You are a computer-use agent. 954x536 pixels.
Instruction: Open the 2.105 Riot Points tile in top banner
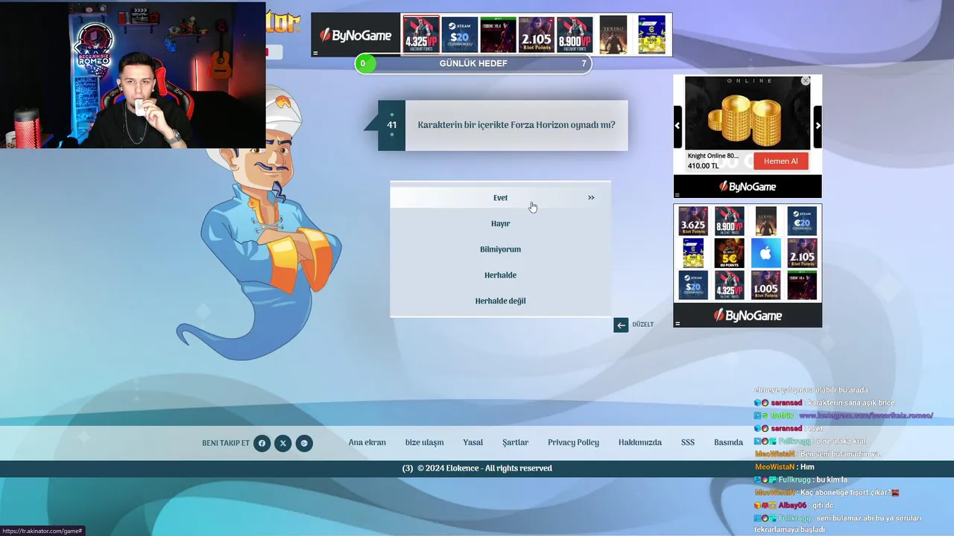point(537,34)
